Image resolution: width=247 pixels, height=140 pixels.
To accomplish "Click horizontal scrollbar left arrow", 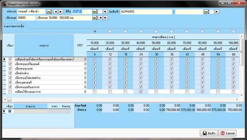I will click(x=5, y=99).
